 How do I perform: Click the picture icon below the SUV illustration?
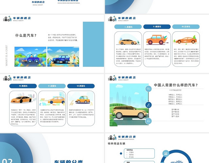[148, 121]
